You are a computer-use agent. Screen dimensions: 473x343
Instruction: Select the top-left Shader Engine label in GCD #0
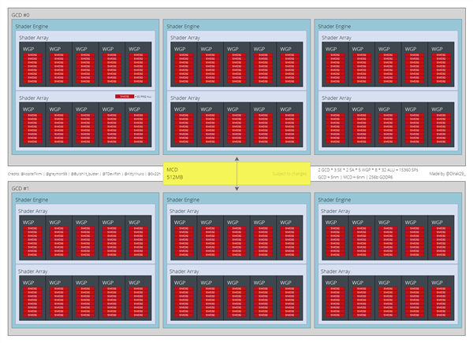pyautogui.click(x=33, y=26)
